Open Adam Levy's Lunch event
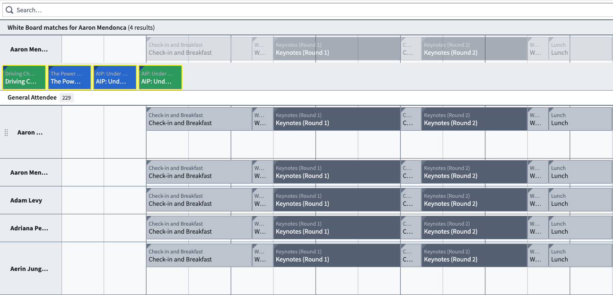Screen dimensions: 613x295 click(x=580, y=200)
